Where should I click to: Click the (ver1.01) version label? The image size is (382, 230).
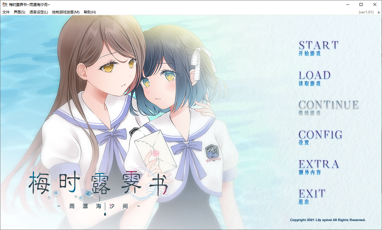(366, 12)
